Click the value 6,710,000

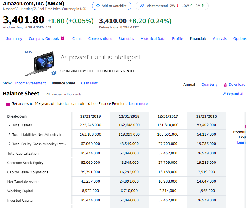pos(129,191)
